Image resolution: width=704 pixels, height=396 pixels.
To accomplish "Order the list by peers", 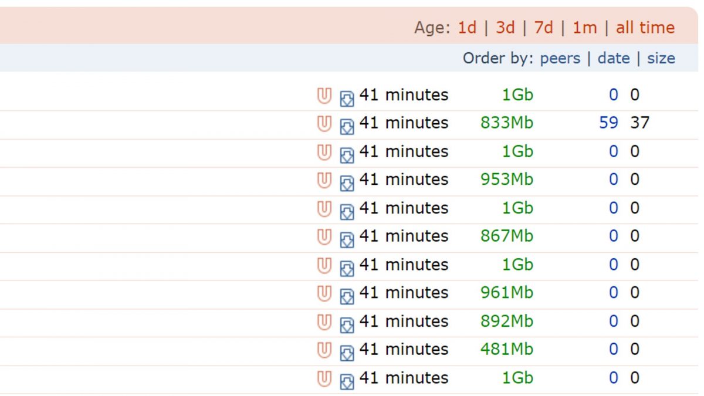I will pos(560,58).
